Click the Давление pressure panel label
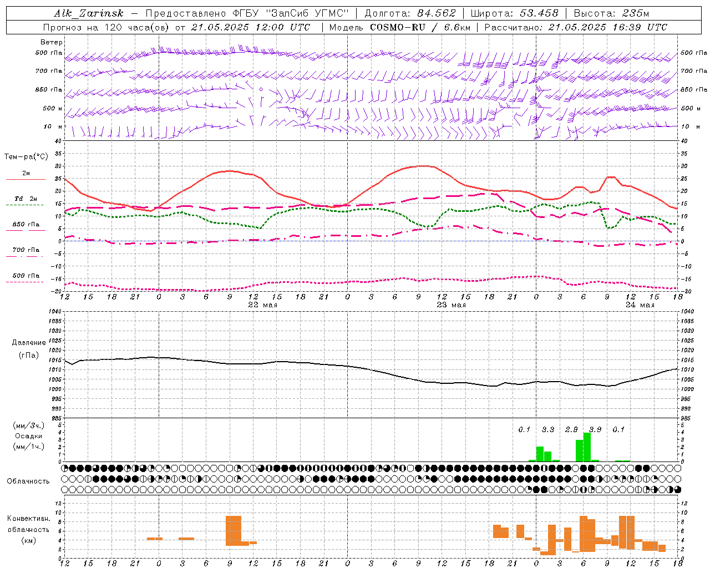 (28, 343)
